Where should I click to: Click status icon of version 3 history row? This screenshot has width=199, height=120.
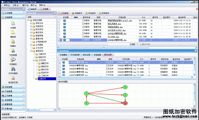coord(64,72)
